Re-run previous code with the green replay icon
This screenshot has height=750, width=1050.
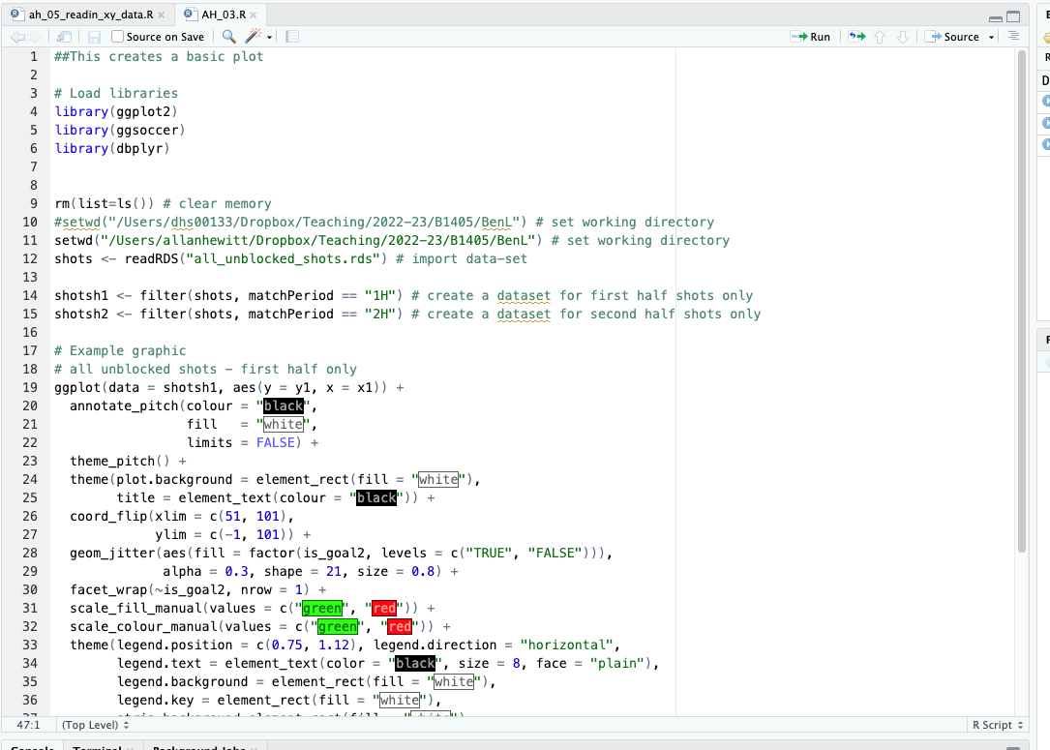[856, 37]
